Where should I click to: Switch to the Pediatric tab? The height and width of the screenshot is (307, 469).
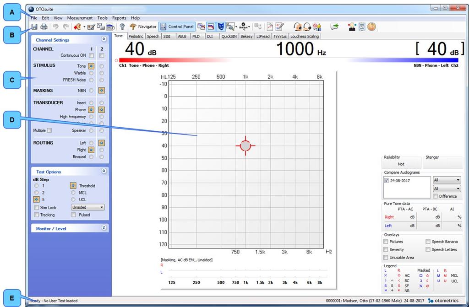click(x=136, y=36)
